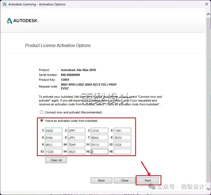Click the product key 128K1
This screenshot has height=195, width=211.
click(65, 80)
